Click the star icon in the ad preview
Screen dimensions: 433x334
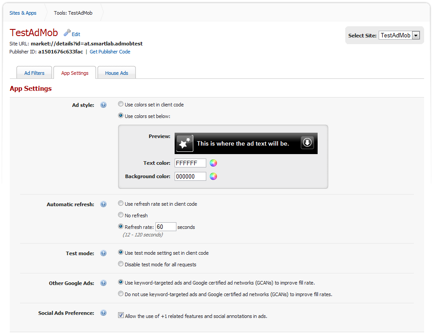coord(185,143)
